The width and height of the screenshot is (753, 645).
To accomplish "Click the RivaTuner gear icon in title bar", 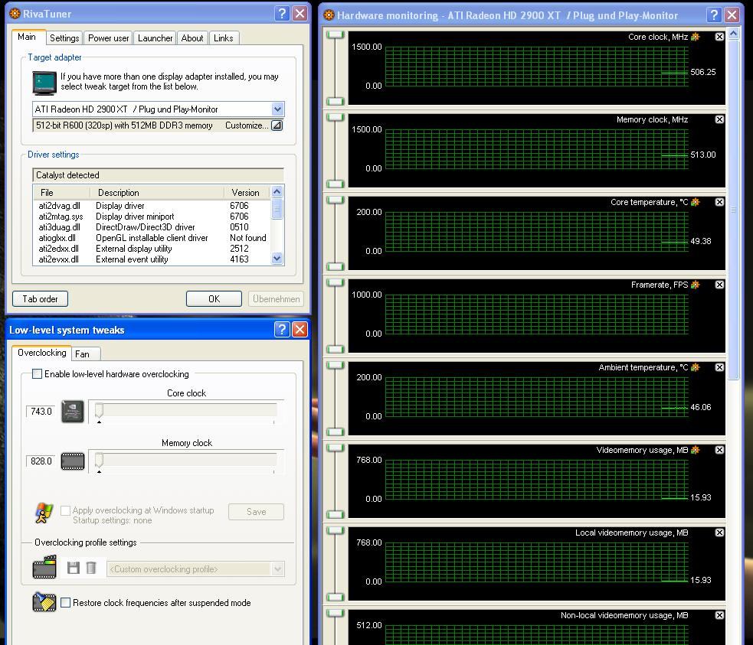I will click(15, 14).
